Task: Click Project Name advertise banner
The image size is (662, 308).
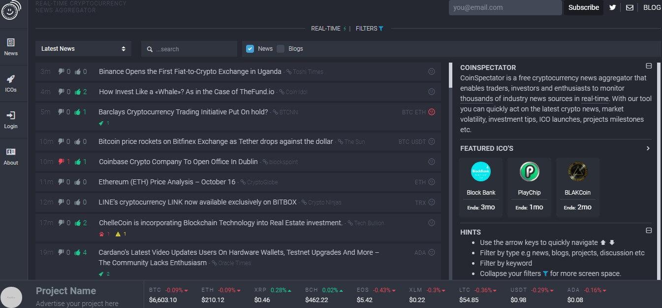Action: click(x=71, y=295)
